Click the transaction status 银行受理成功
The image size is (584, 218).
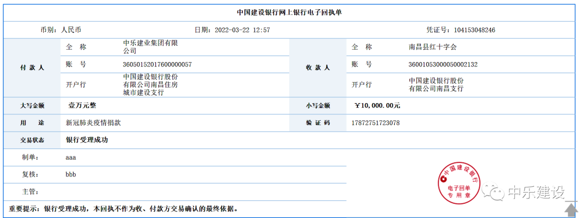click(x=87, y=140)
